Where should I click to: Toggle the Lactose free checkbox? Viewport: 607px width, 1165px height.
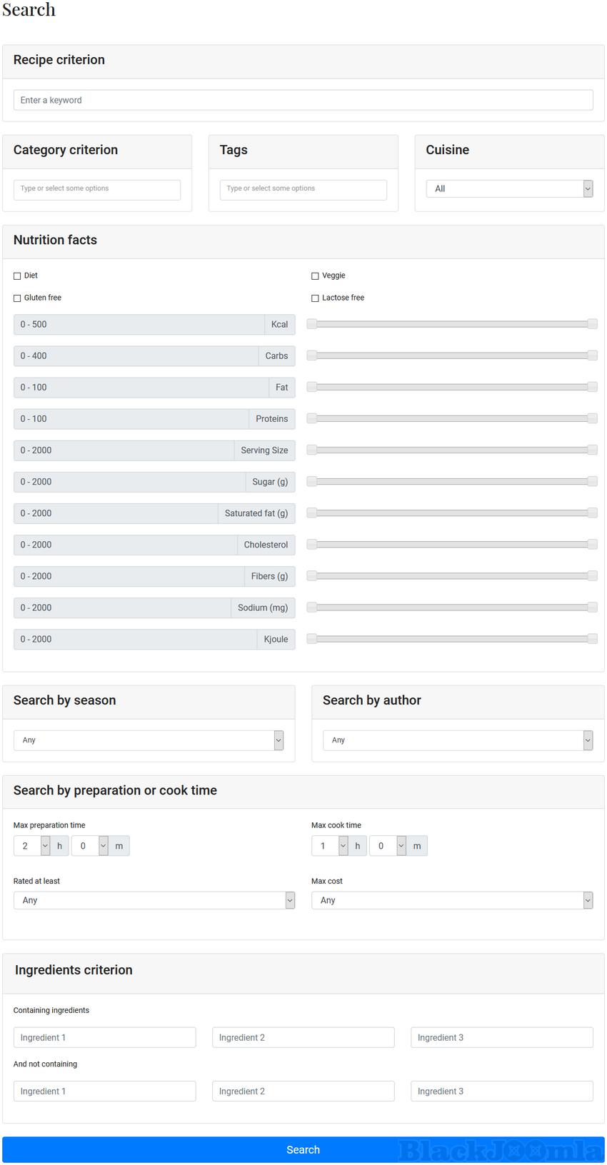click(x=315, y=298)
